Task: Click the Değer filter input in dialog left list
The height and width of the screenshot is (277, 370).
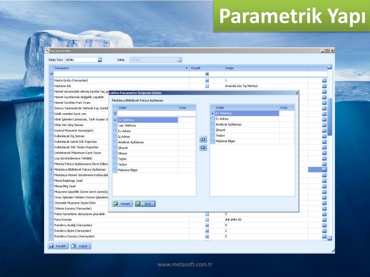Action: pos(148,114)
